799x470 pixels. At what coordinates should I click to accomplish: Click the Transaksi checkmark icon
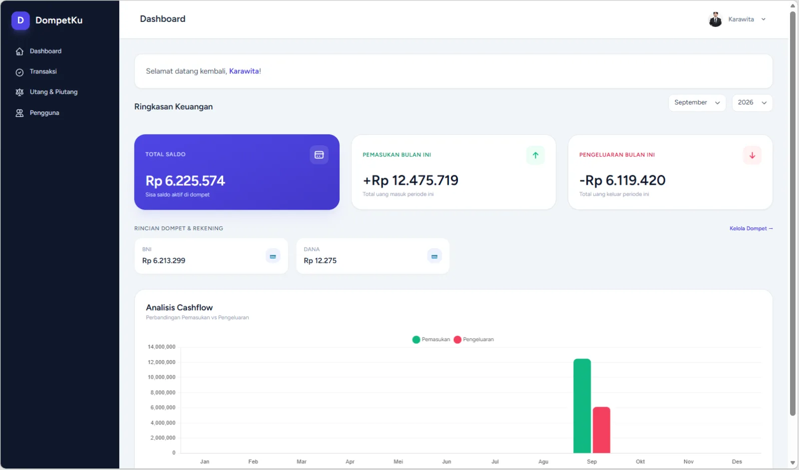pos(19,72)
